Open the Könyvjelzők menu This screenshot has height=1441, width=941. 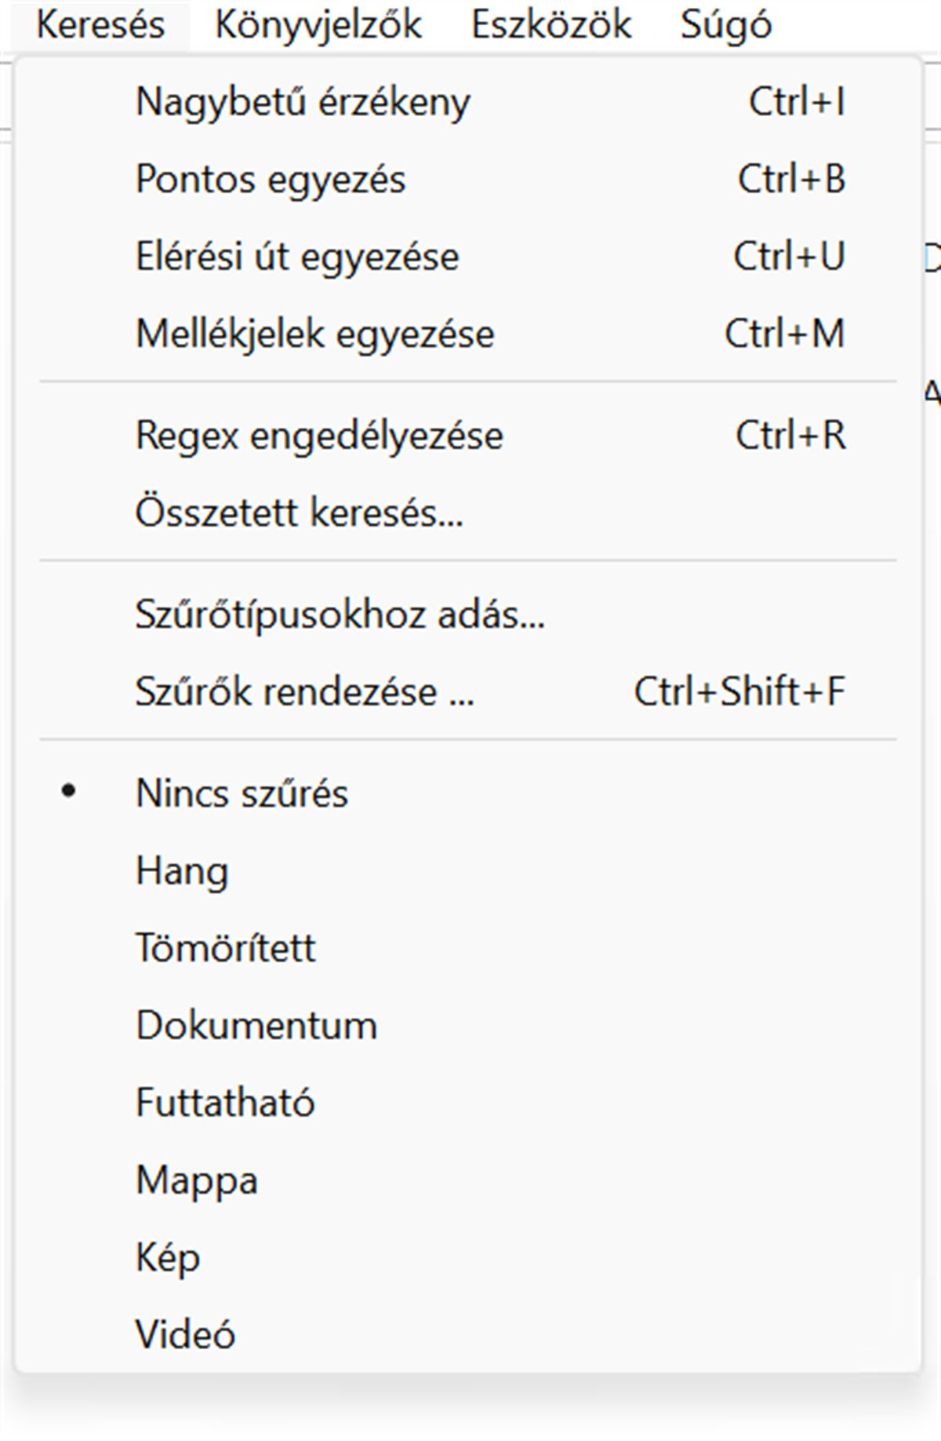(318, 25)
